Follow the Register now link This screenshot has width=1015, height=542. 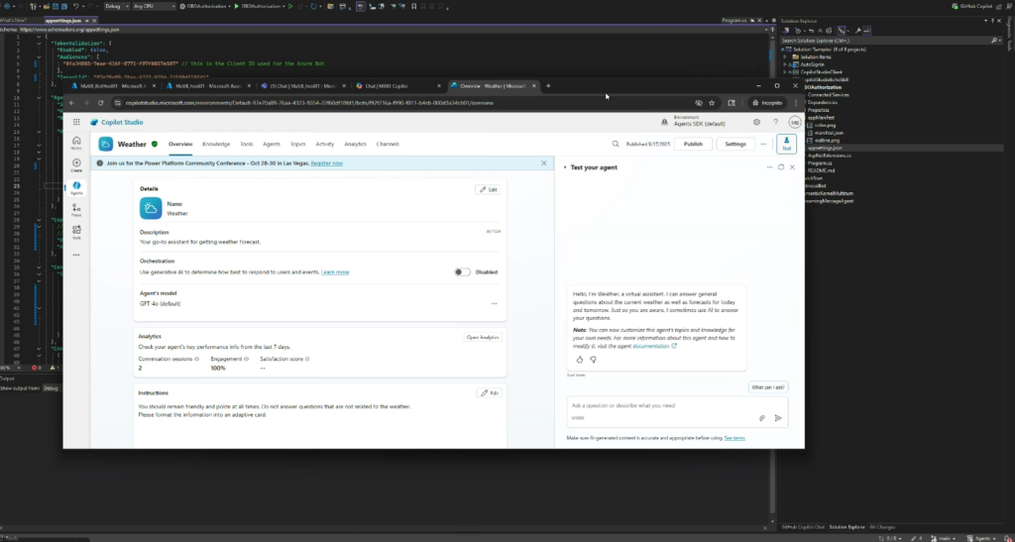click(327, 163)
